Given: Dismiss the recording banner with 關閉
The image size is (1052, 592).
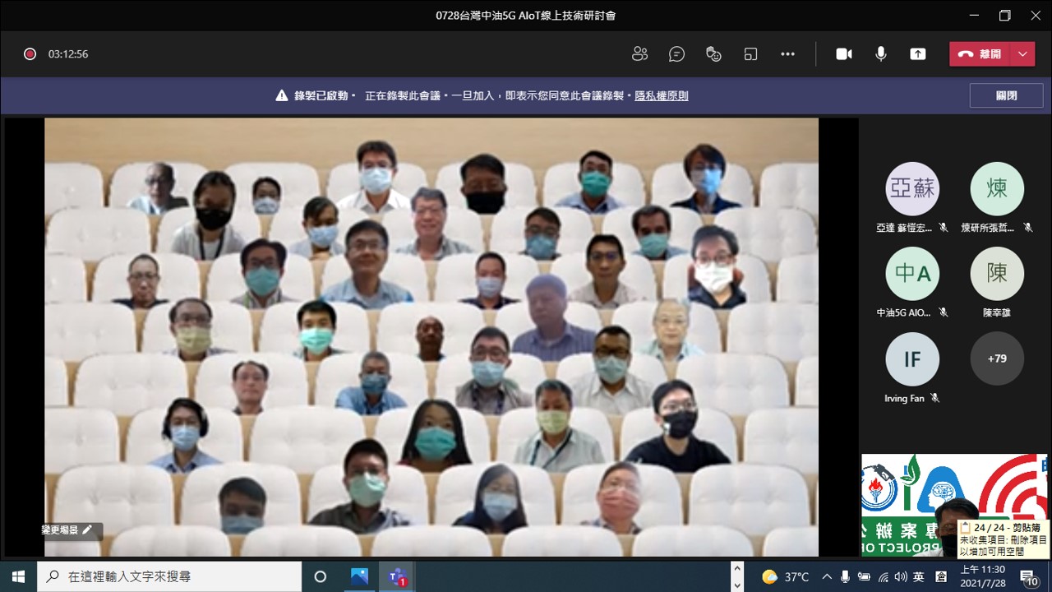Looking at the screenshot, I should (1006, 96).
